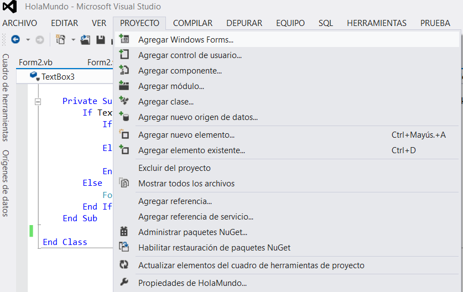Switch to the first Form2.vb tab

(x=35, y=62)
